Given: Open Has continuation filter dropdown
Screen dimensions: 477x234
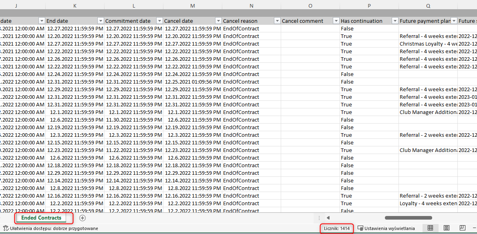Looking at the screenshot, I should (x=394, y=21).
